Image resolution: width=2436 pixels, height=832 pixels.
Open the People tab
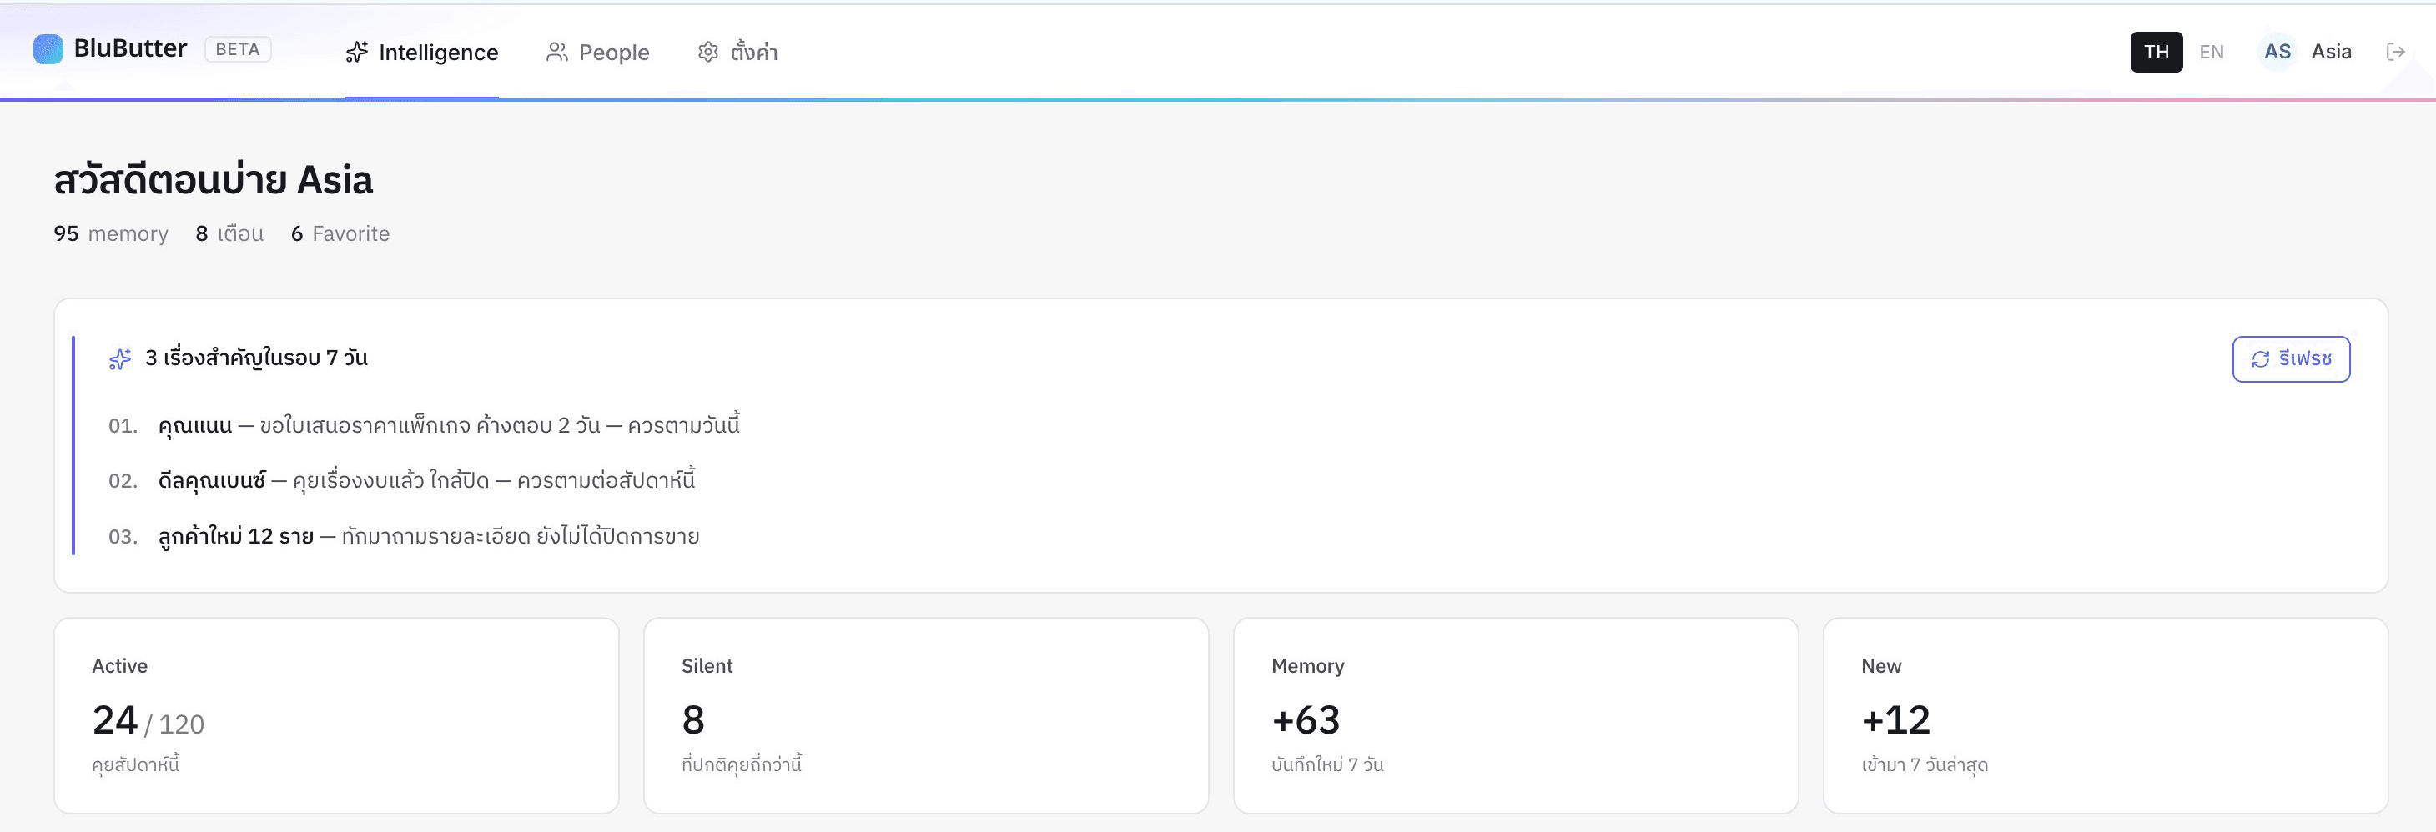tap(597, 52)
